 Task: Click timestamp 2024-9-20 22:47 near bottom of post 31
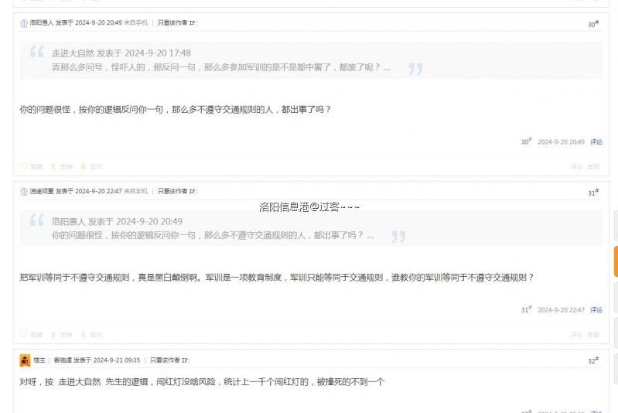pos(561,310)
